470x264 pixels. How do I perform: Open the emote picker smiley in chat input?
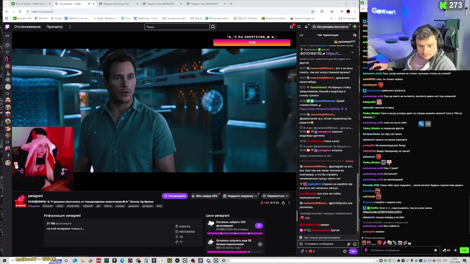point(355,244)
